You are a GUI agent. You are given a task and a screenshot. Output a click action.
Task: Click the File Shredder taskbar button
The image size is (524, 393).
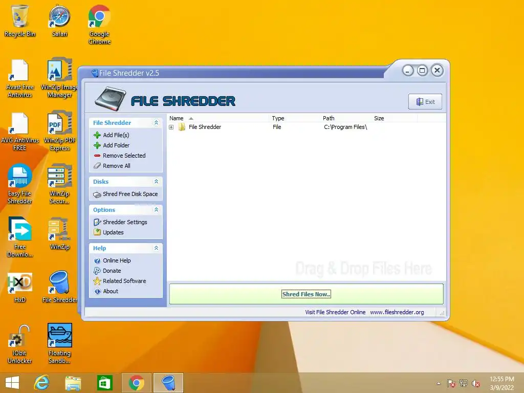tap(168, 383)
